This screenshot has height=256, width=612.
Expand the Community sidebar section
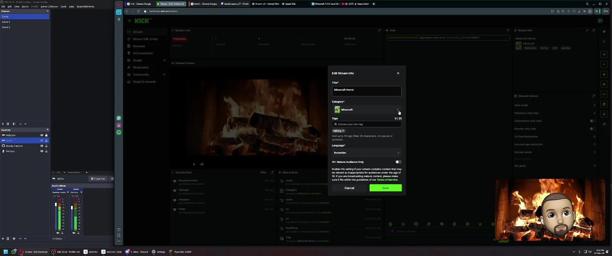click(164, 75)
